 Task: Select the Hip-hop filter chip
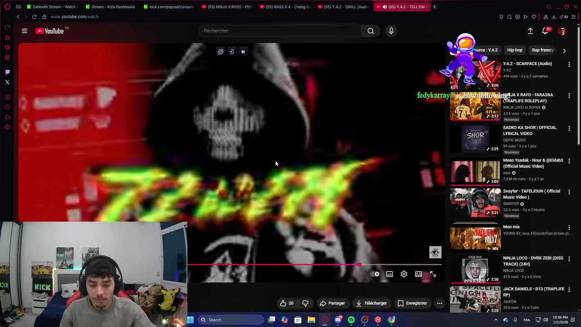[515, 50]
